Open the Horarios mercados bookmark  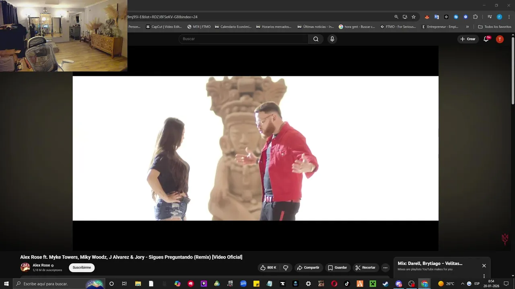274,27
